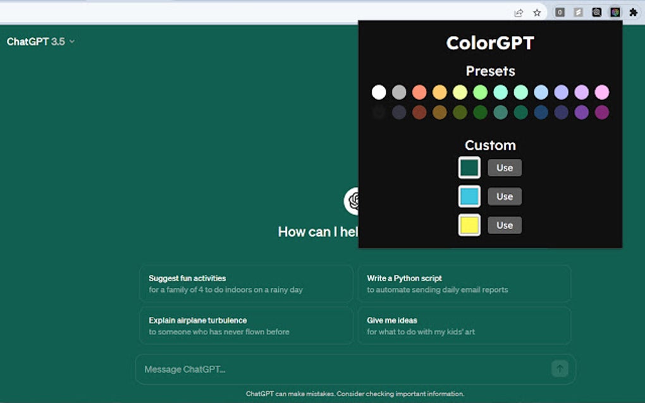The height and width of the screenshot is (403, 645).
Task: Select the dark indigo preset color
Action: pyautogui.click(x=561, y=112)
